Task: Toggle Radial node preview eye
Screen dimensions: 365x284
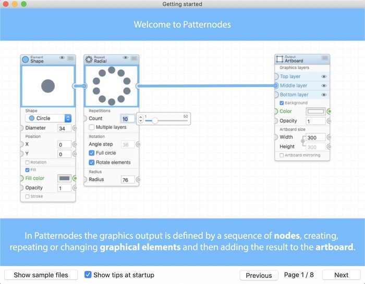Action: point(126,58)
